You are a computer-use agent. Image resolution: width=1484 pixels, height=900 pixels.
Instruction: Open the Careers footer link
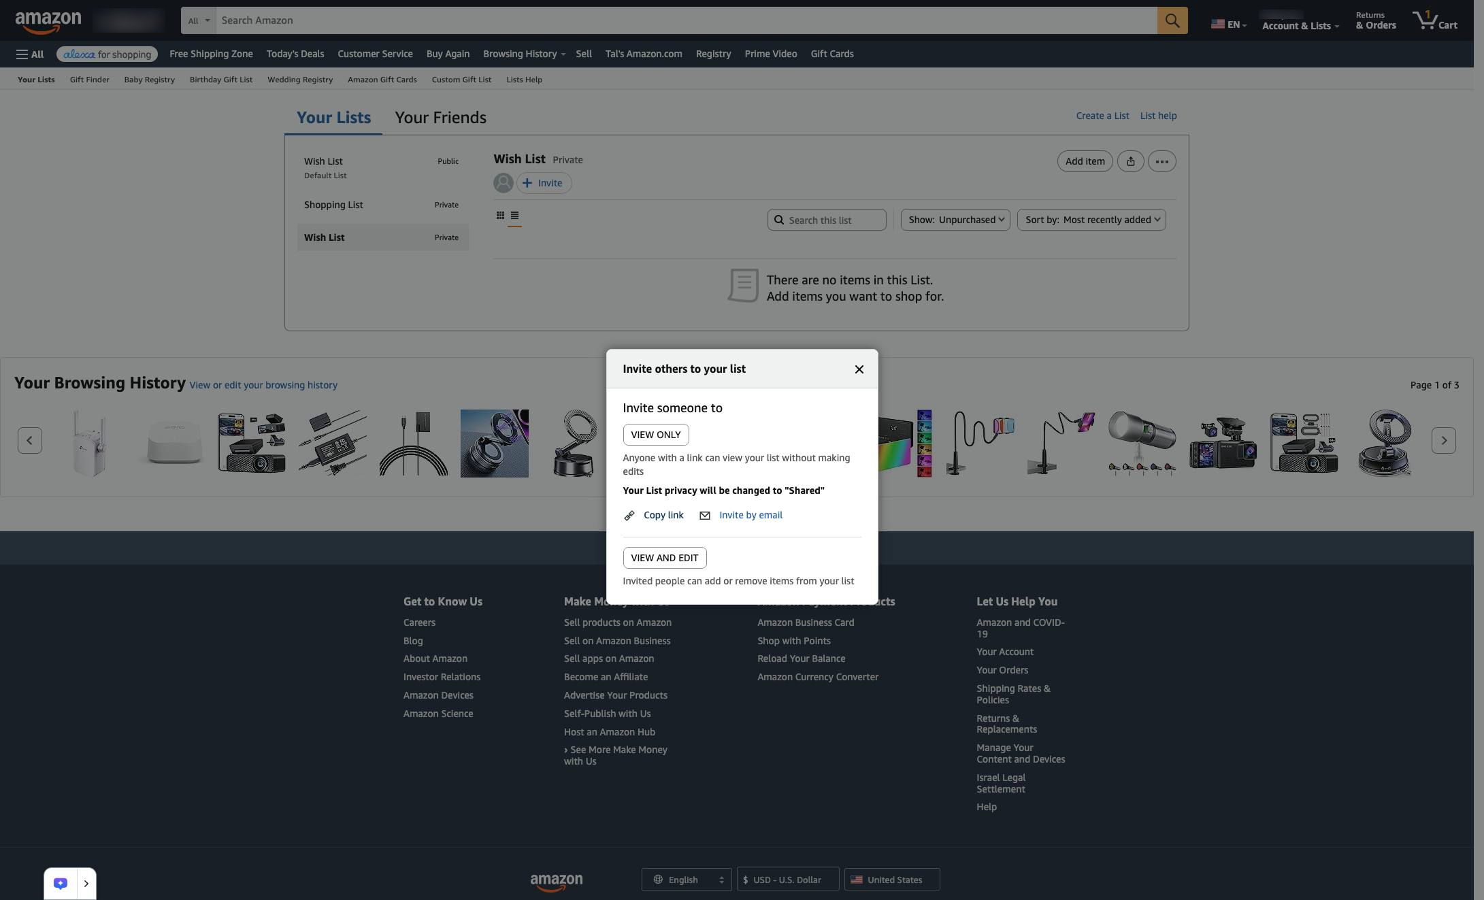point(419,622)
